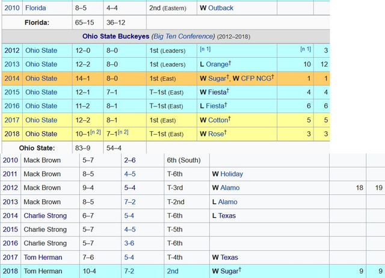The height and width of the screenshot is (278, 385).
Task: Open the 3-6 conference record link in 2016
Action: (129, 243)
